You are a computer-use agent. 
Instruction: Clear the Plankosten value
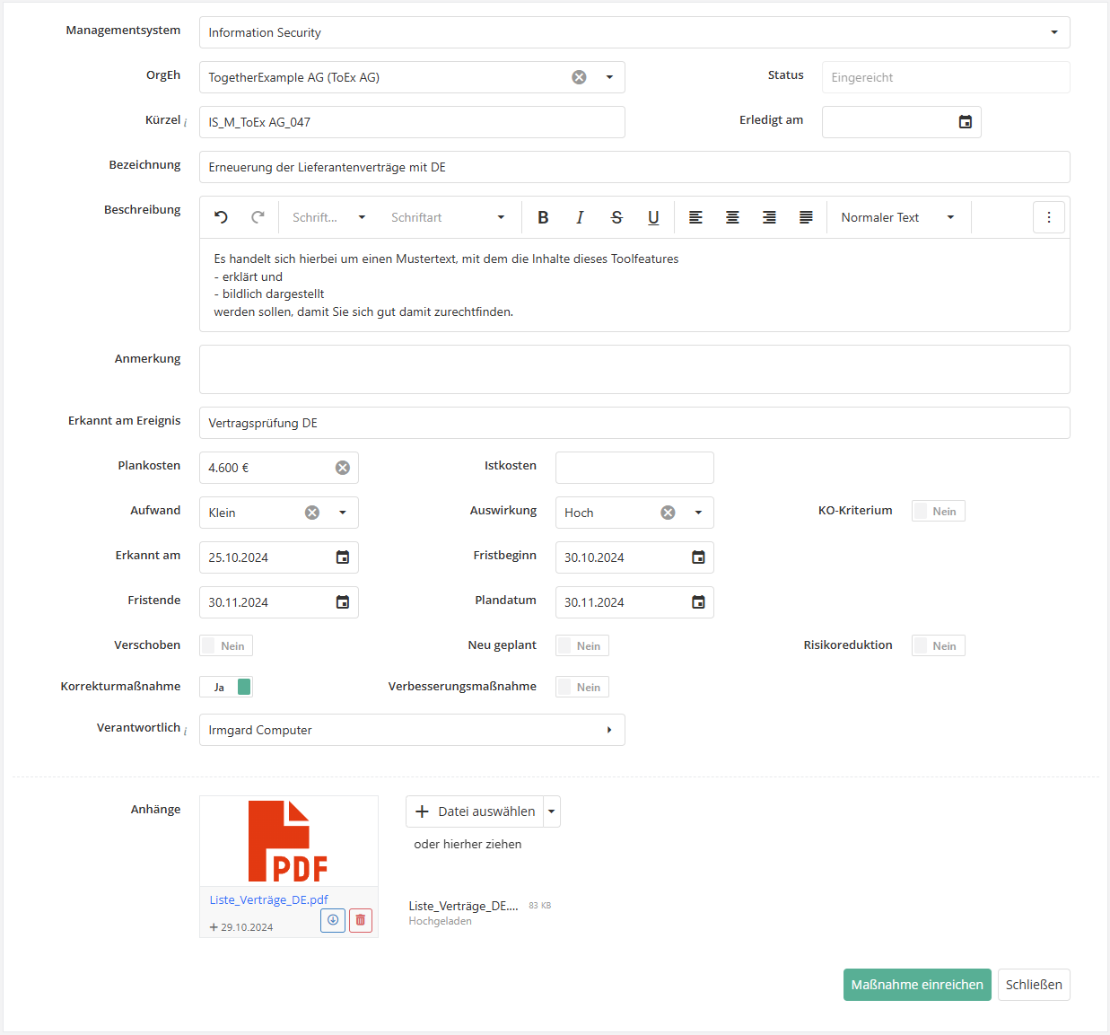(x=342, y=468)
